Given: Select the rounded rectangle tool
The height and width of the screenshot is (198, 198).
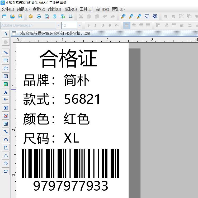Looking at the screenshot, I should click(x=6, y=60).
